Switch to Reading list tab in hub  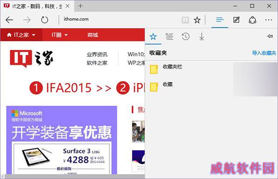(169, 36)
